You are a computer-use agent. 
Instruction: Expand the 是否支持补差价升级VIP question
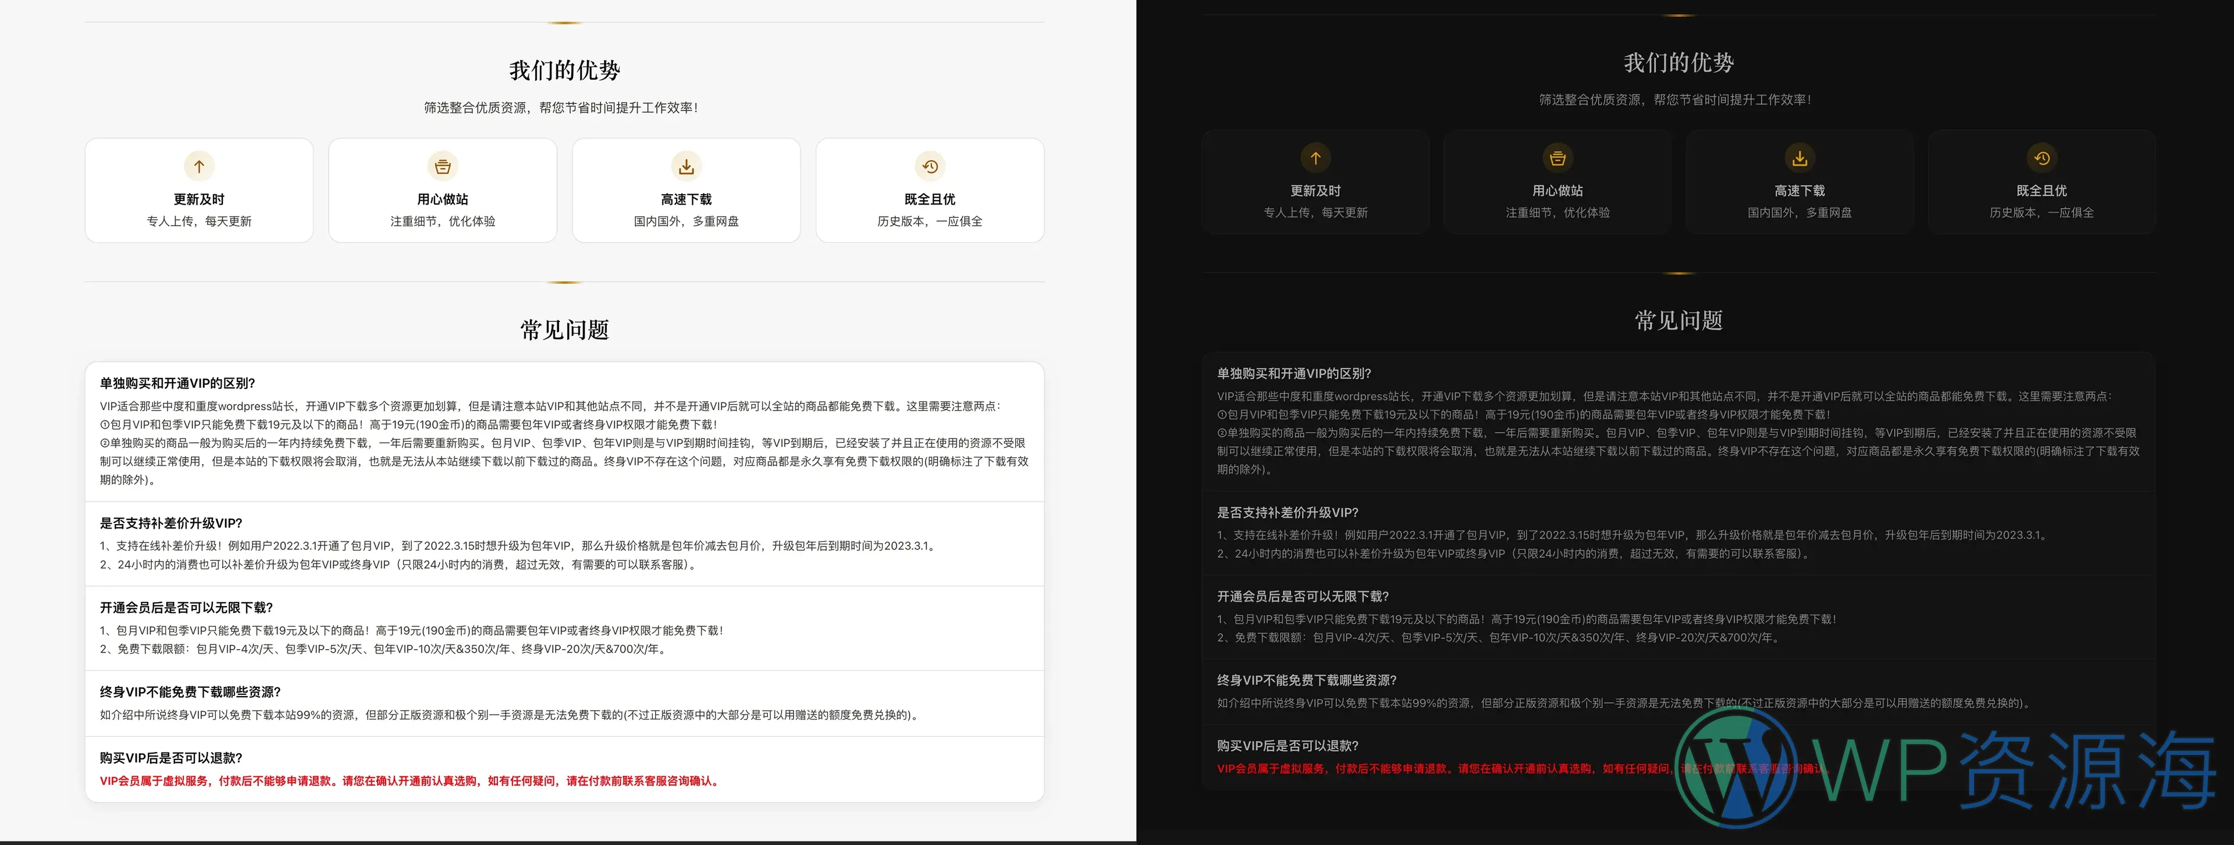click(x=170, y=523)
